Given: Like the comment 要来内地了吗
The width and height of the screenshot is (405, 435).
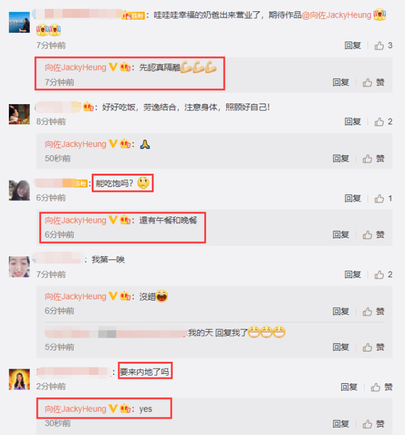Looking at the screenshot, I should 382,387.
